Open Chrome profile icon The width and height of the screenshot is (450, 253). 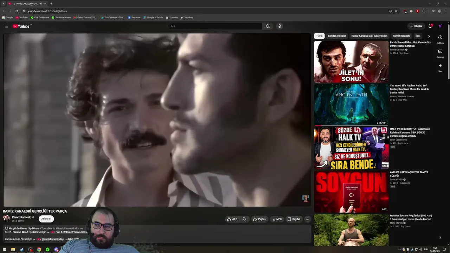[x=439, y=11]
